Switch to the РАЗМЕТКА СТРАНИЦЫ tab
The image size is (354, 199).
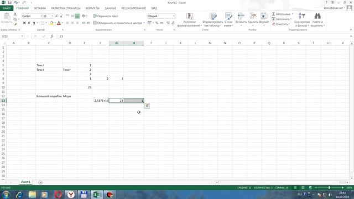coord(66,8)
